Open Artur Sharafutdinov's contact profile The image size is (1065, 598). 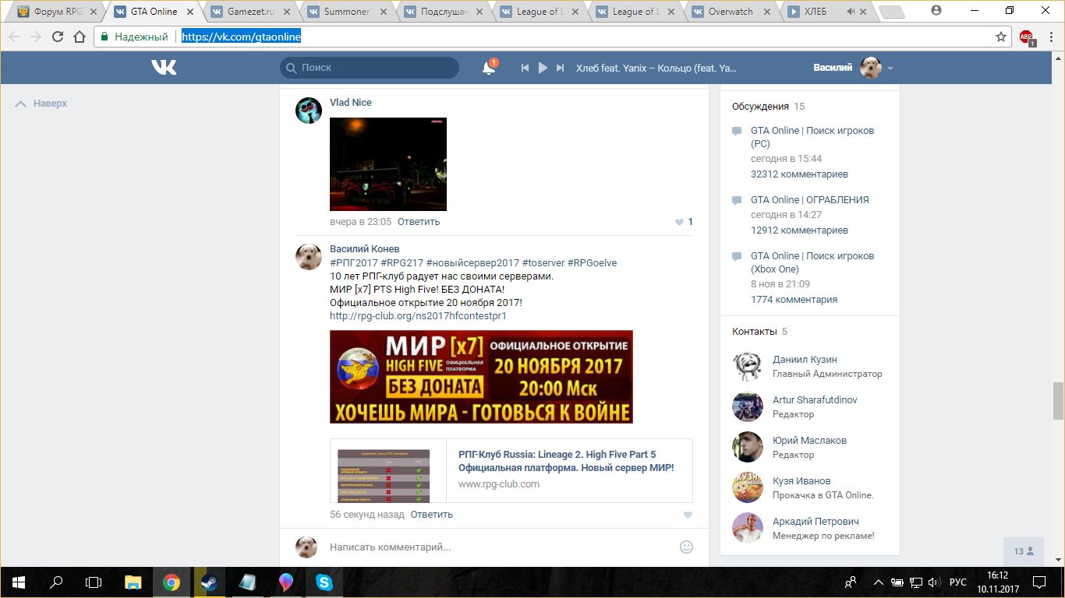point(815,400)
